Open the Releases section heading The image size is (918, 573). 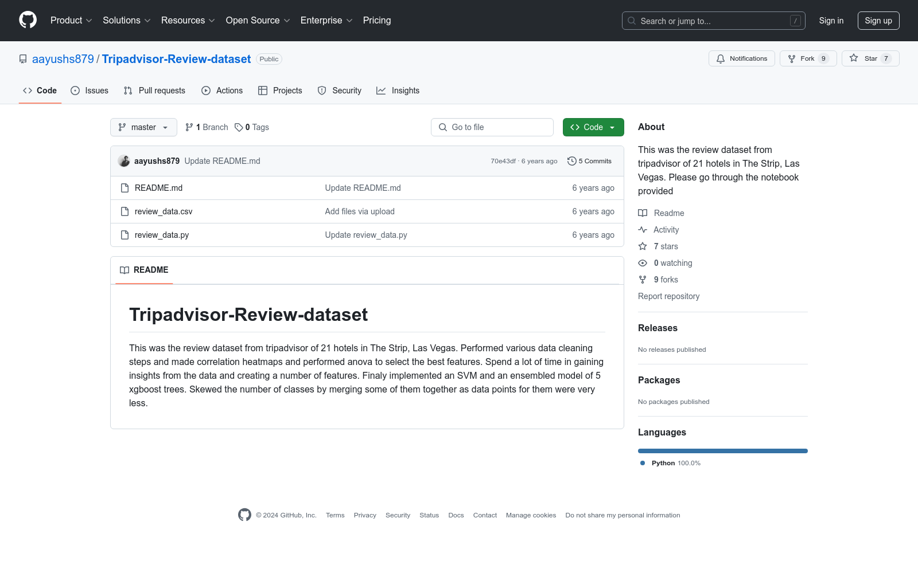tap(658, 328)
